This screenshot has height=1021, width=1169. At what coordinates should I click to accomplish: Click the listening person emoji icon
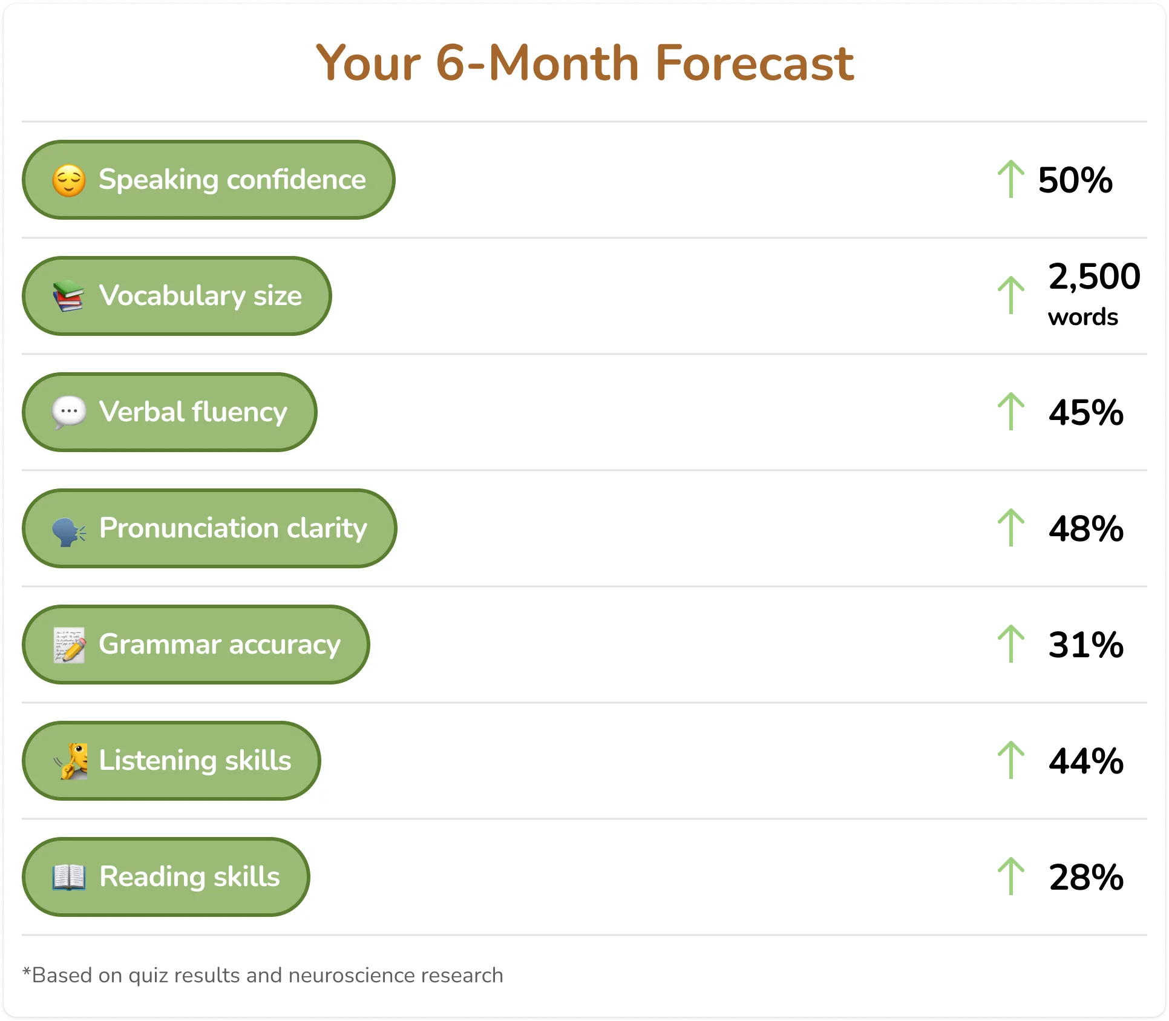[71, 761]
